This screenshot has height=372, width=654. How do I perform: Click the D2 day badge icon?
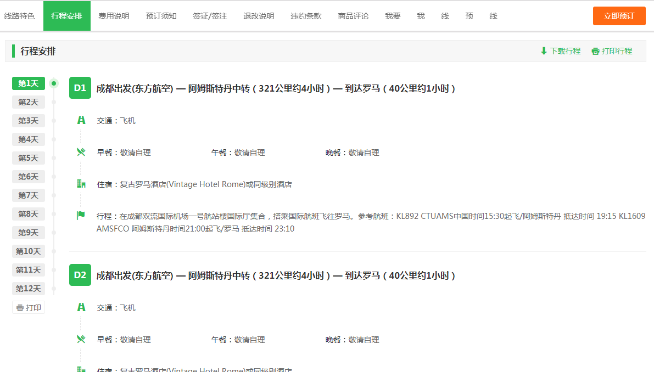tap(80, 275)
